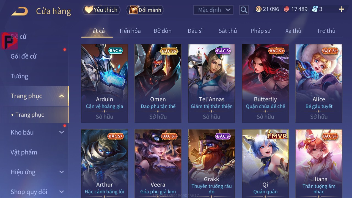
Task: Tap the blue voucher currency icon
Action: (x=315, y=9)
